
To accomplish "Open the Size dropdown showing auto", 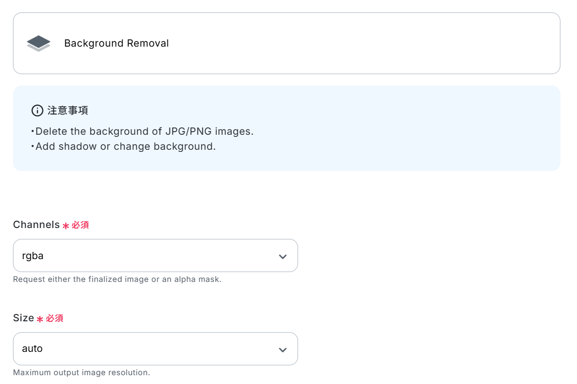I will coord(155,349).
